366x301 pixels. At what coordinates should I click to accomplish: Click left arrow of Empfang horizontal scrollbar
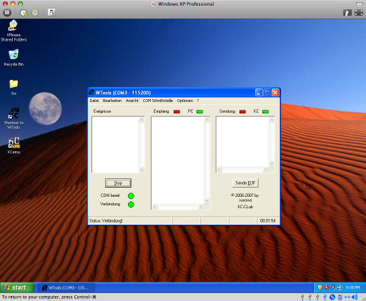(154, 207)
